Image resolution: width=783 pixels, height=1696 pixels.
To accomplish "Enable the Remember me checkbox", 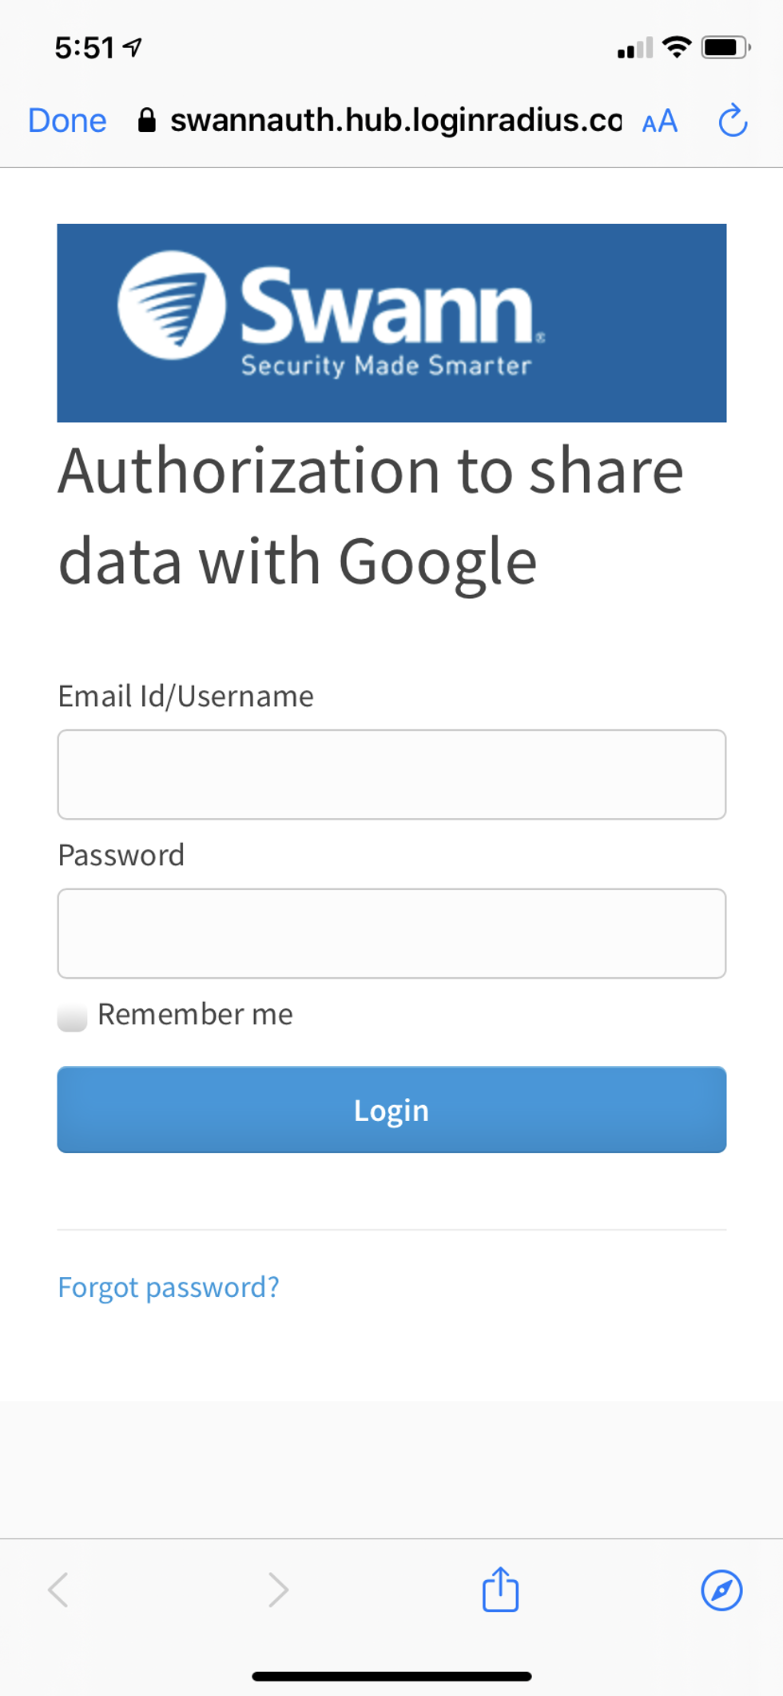I will pos(72,1016).
